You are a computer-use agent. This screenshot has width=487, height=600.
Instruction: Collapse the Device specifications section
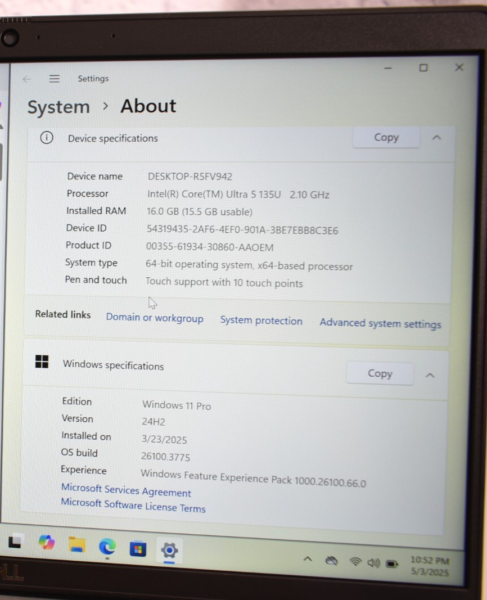436,137
